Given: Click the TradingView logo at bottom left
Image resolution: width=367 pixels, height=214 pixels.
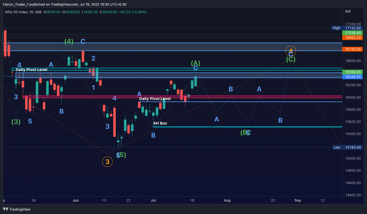Looking at the screenshot, I should tap(17, 209).
